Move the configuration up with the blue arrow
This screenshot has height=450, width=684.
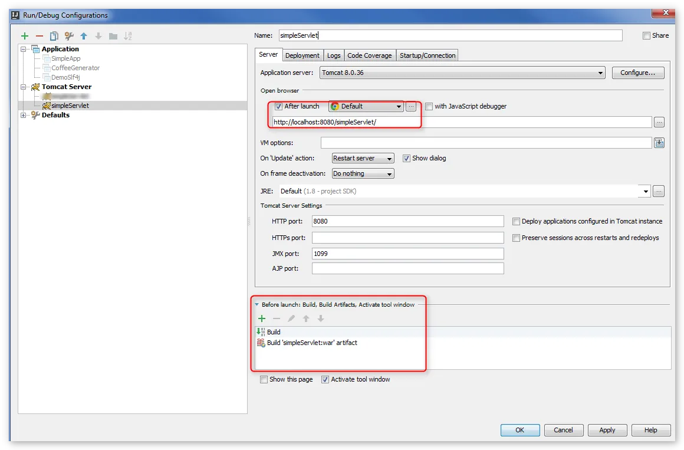(84, 36)
